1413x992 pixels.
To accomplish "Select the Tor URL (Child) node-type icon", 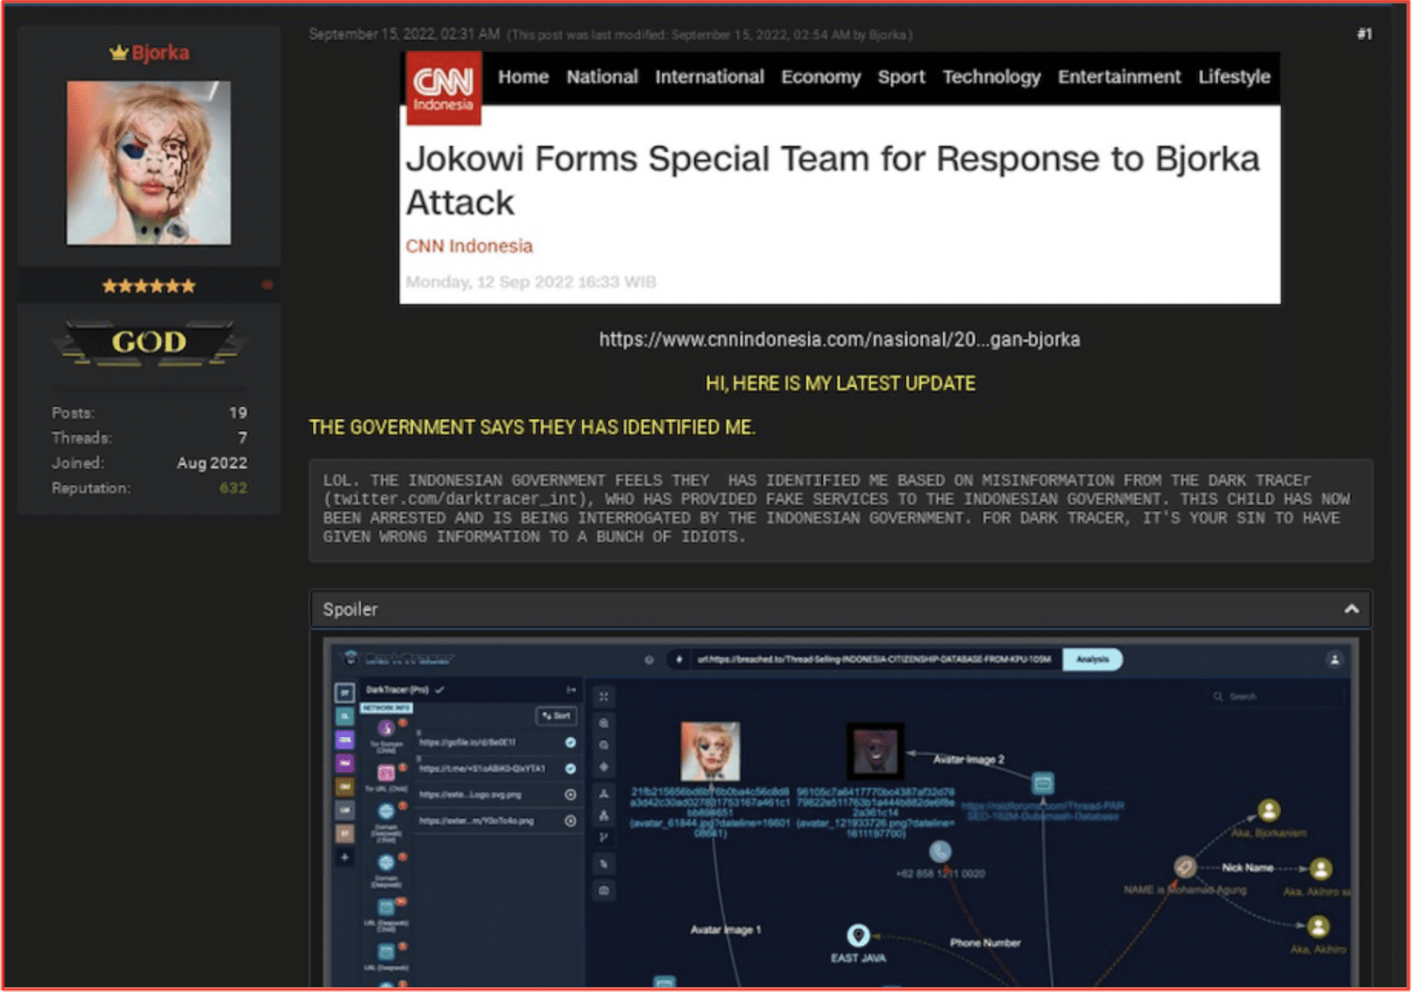I will [x=386, y=772].
